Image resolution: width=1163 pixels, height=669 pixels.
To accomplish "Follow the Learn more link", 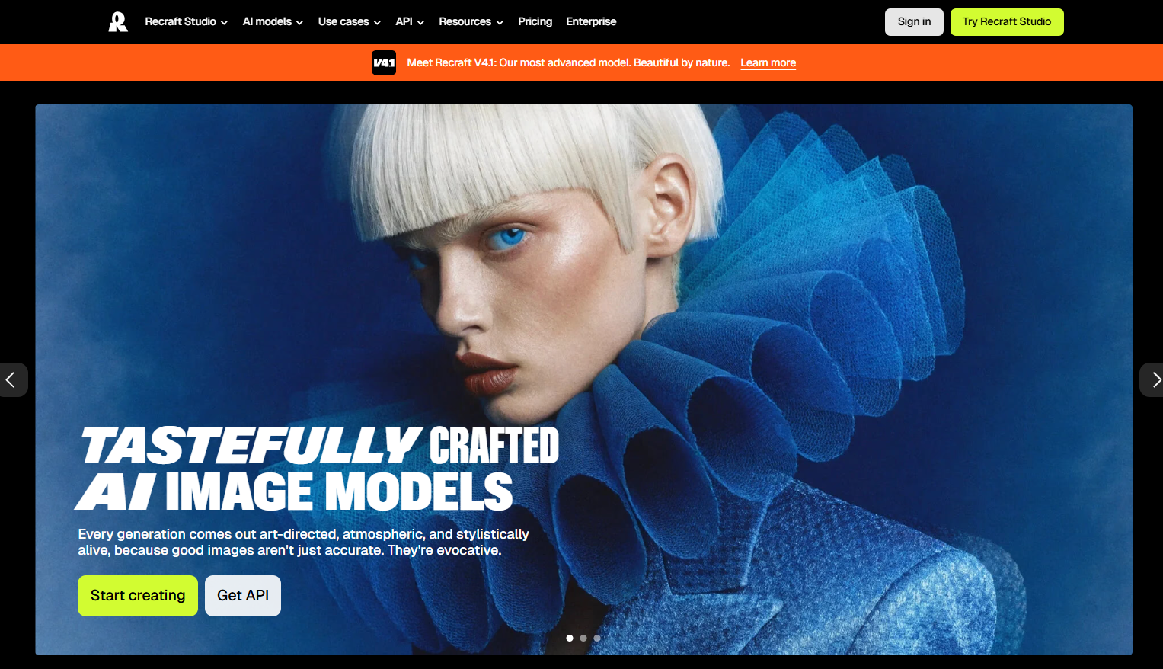I will click(768, 62).
